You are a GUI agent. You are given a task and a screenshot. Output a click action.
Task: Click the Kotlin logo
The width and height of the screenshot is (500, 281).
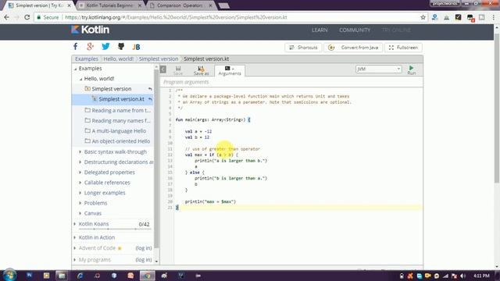click(90, 30)
